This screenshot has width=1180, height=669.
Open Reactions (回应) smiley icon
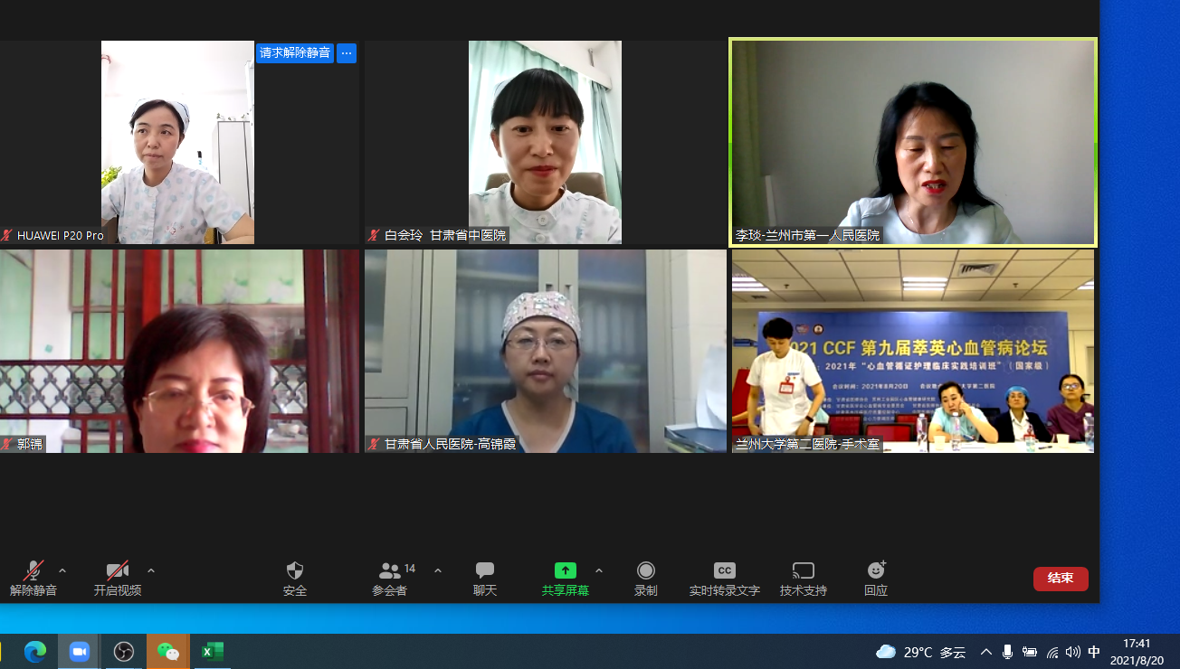click(876, 571)
